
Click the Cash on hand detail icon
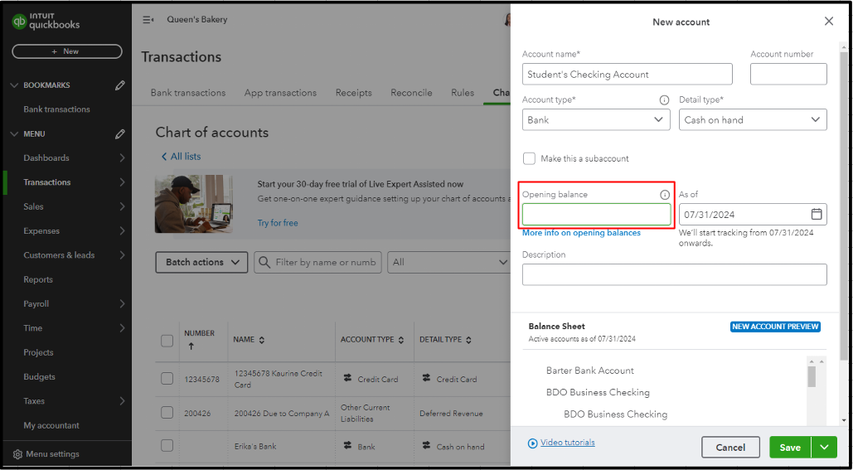point(426,445)
